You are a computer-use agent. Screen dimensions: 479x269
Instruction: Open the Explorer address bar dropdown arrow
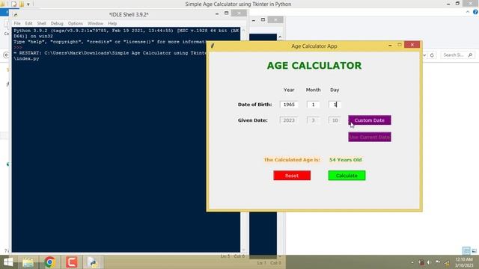(424, 55)
